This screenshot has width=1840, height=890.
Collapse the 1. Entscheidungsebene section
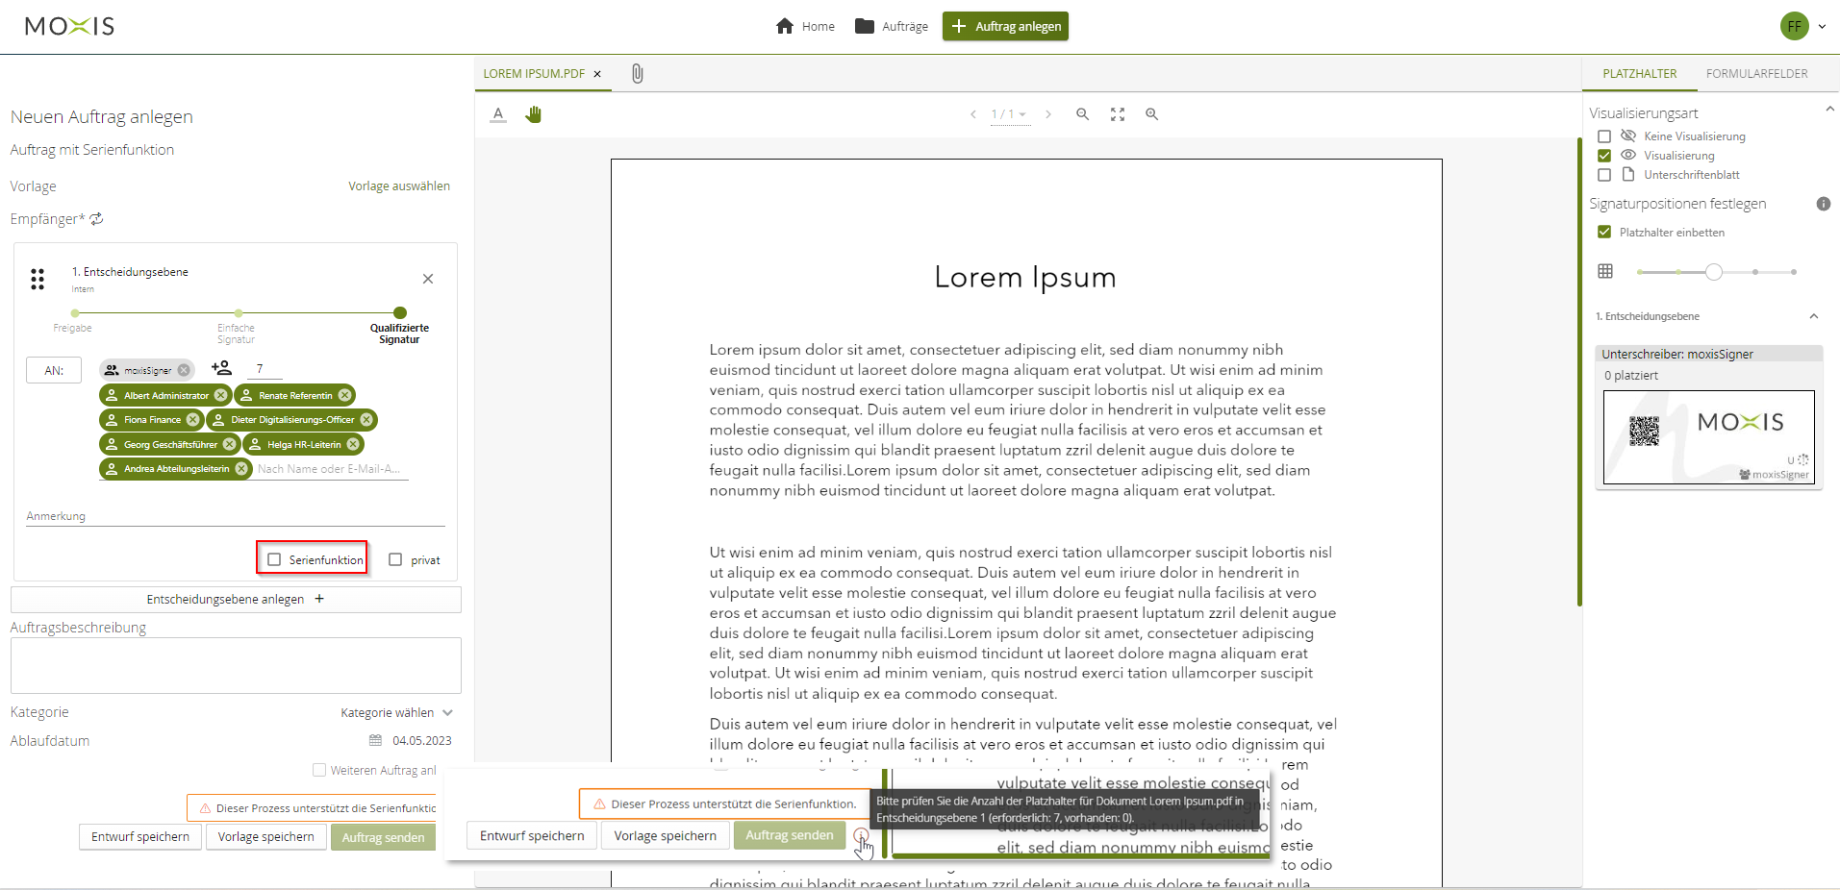pyautogui.click(x=1814, y=316)
